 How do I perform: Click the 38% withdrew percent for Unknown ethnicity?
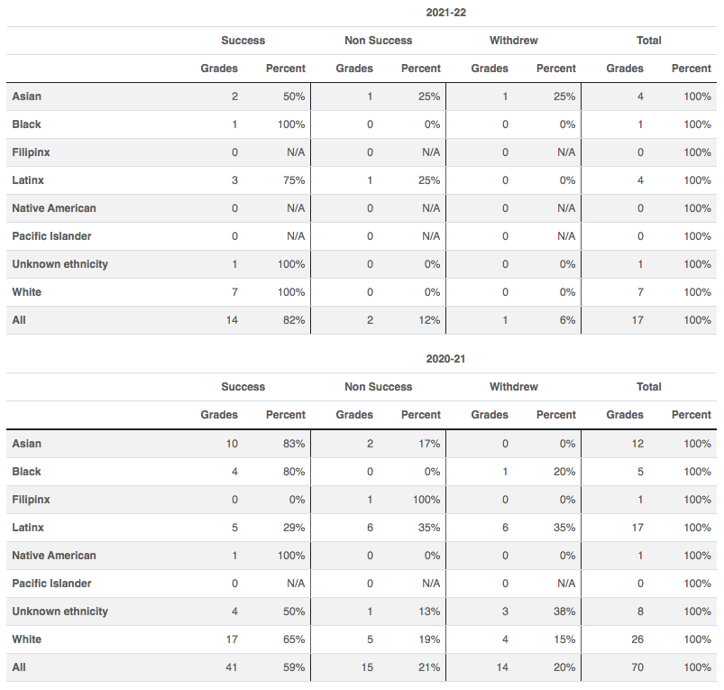(564, 612)
